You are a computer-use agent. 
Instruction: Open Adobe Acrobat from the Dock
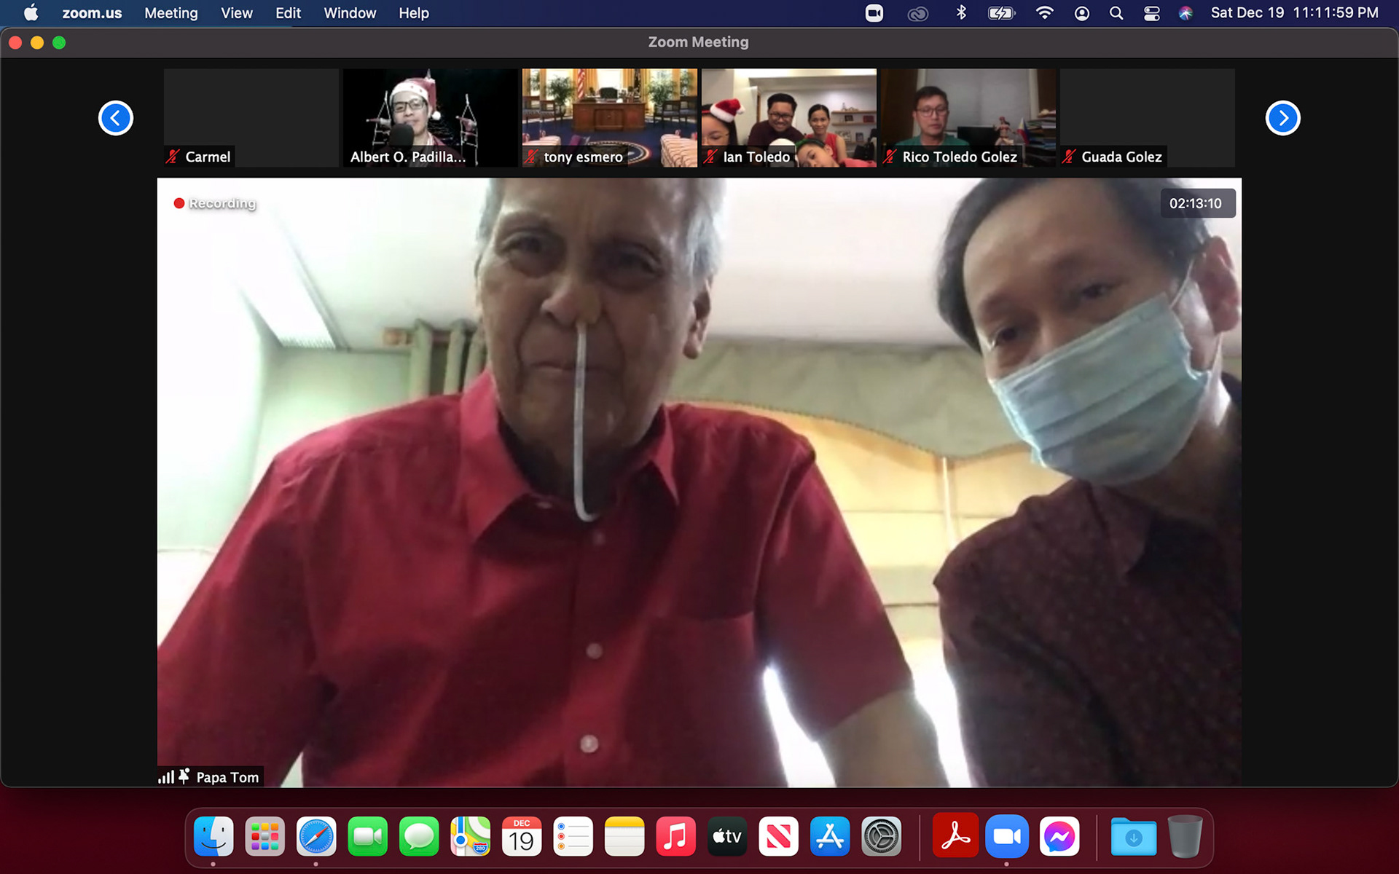(x=955, y=837)
